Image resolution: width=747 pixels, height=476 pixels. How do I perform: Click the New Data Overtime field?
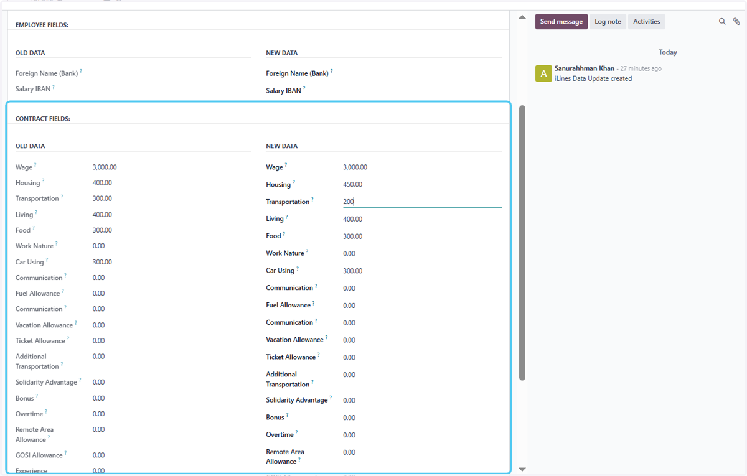click(x=422, y=435)
